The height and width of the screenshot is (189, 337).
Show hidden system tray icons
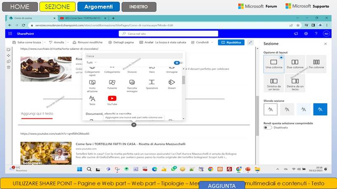click(x=277, y=169)
